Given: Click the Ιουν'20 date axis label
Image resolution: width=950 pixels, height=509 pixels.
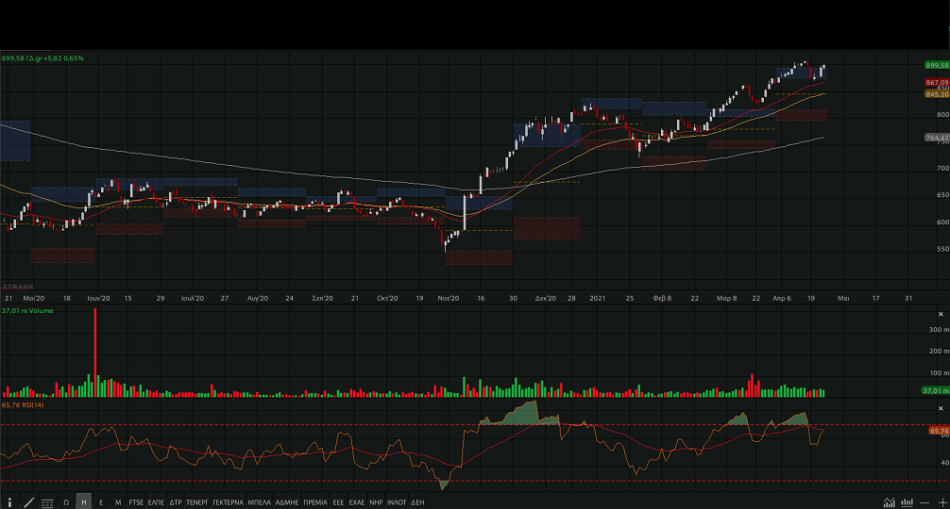Looking at the screenshot, I should (x=98, y=298).
